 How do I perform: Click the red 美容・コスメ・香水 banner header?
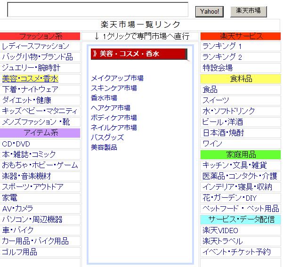139,54
